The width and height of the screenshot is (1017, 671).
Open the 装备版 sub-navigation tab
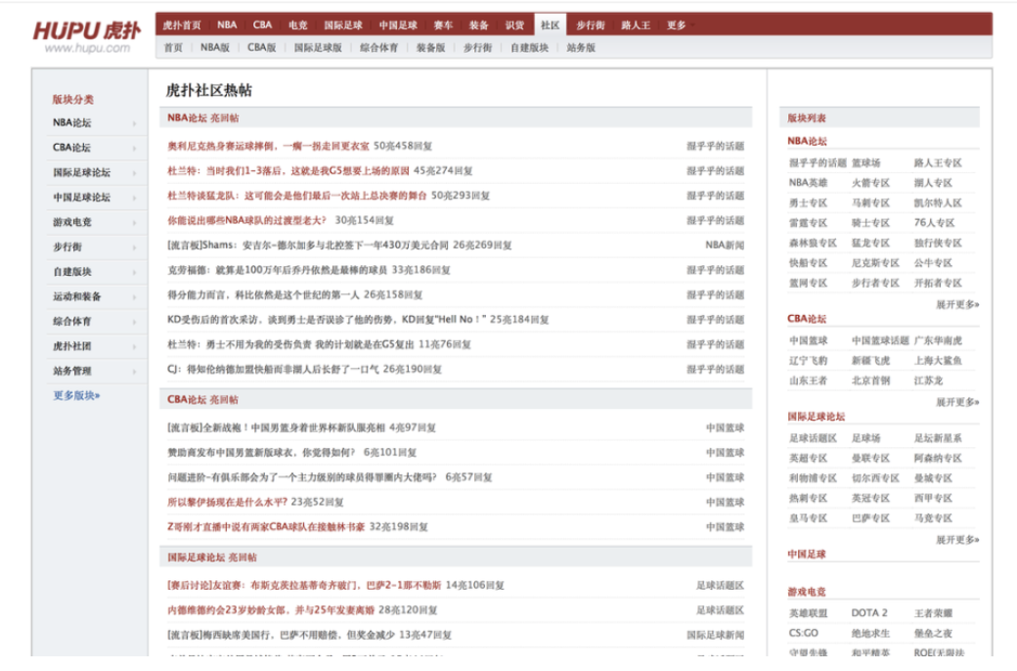pos(430,47)
